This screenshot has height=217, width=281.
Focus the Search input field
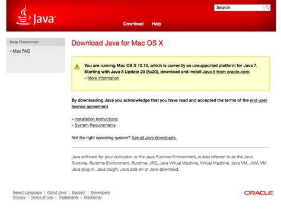click(x=239, y=8)
